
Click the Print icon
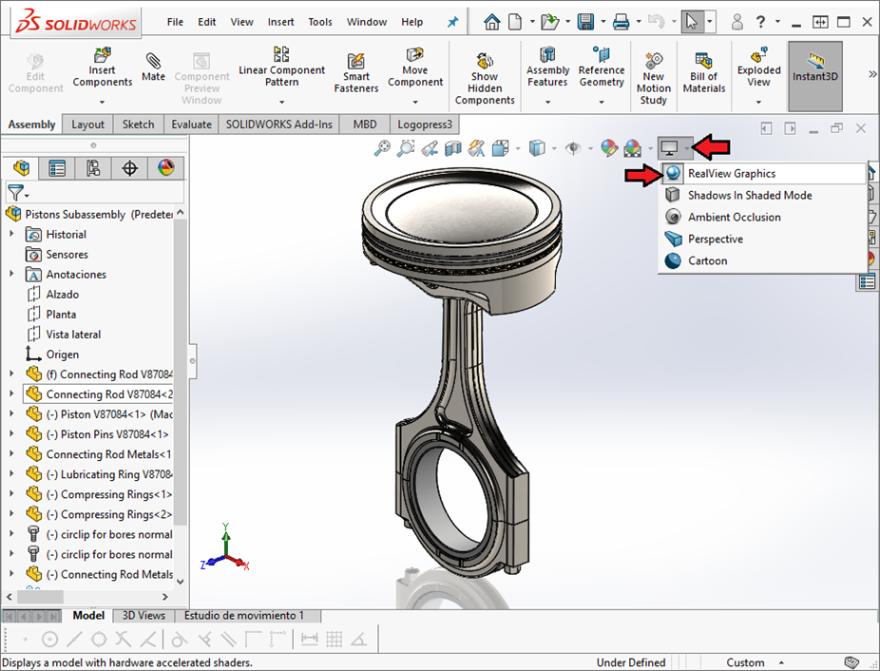[x=621, y=22]
